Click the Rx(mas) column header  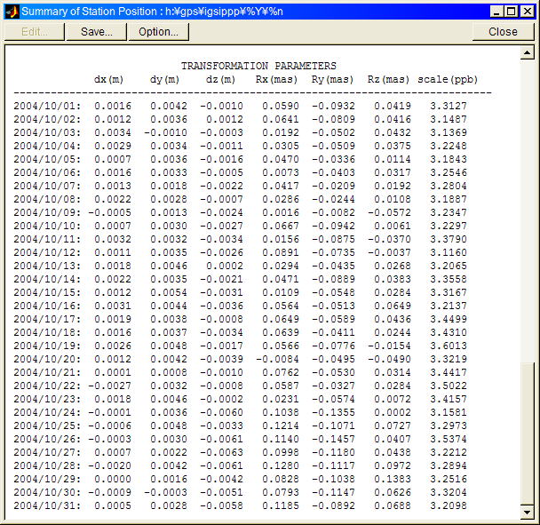(275, 79)
